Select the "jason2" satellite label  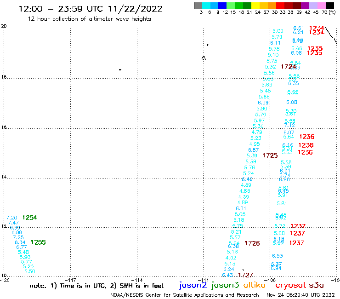click(x=193, y=285)
